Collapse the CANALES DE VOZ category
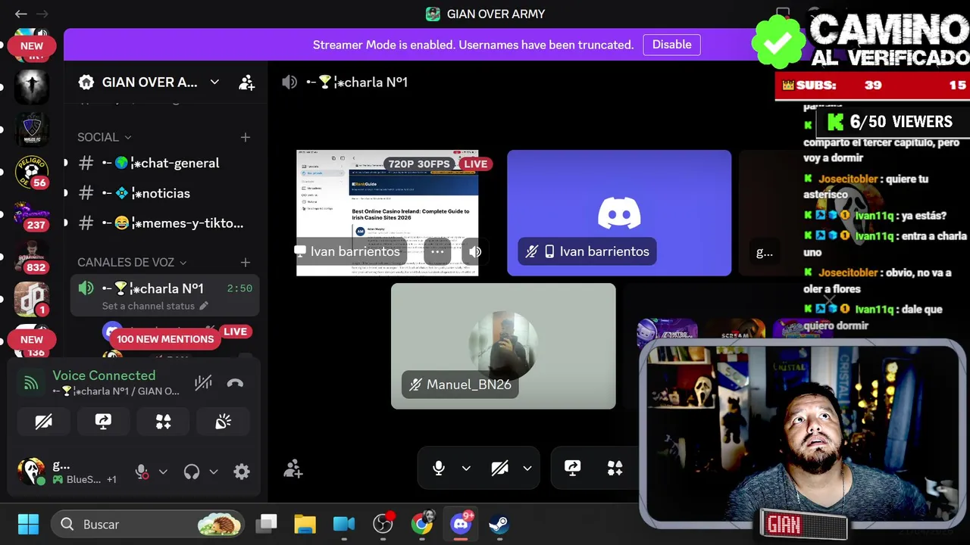This screenshot has width=970, height=545. pos(132,262)
